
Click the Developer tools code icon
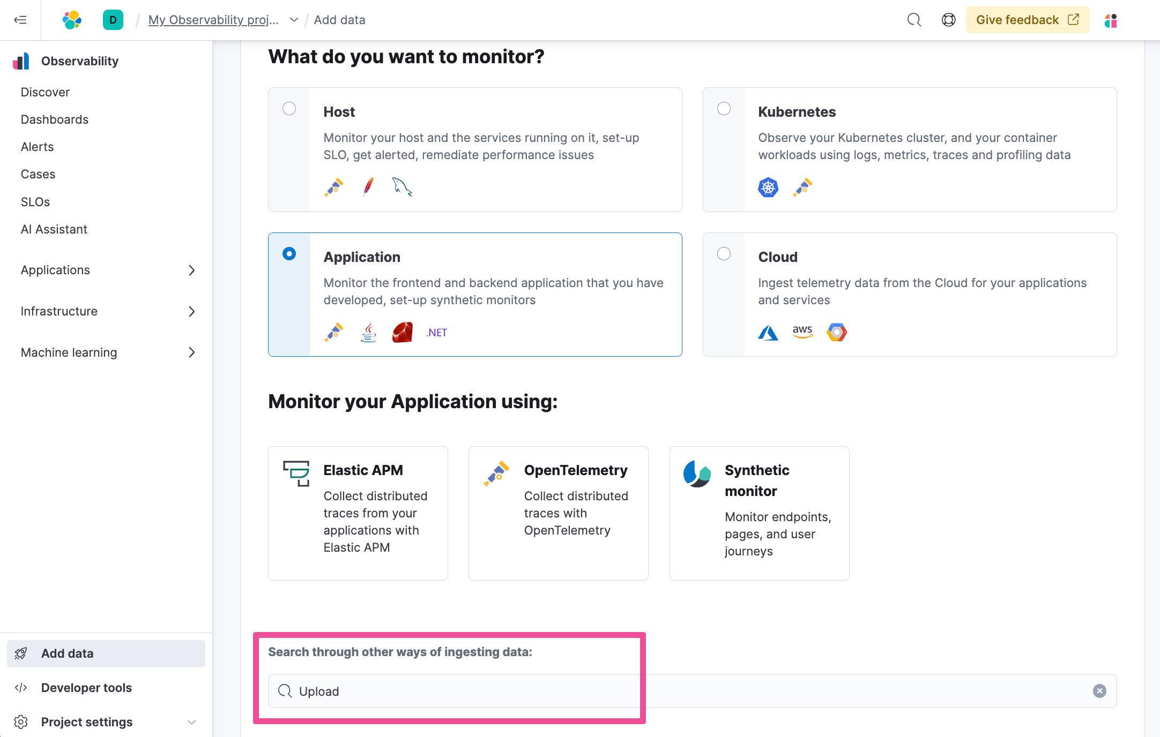(21, 688)
